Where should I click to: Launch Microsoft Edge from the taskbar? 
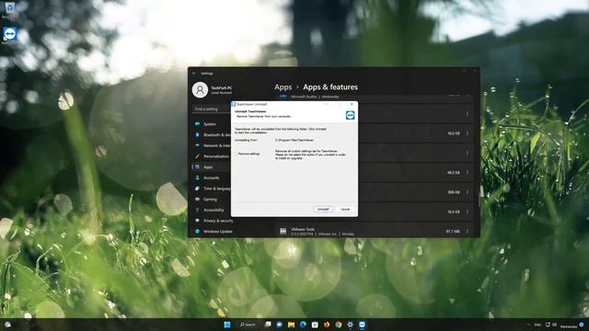click(x=303, y=325)
